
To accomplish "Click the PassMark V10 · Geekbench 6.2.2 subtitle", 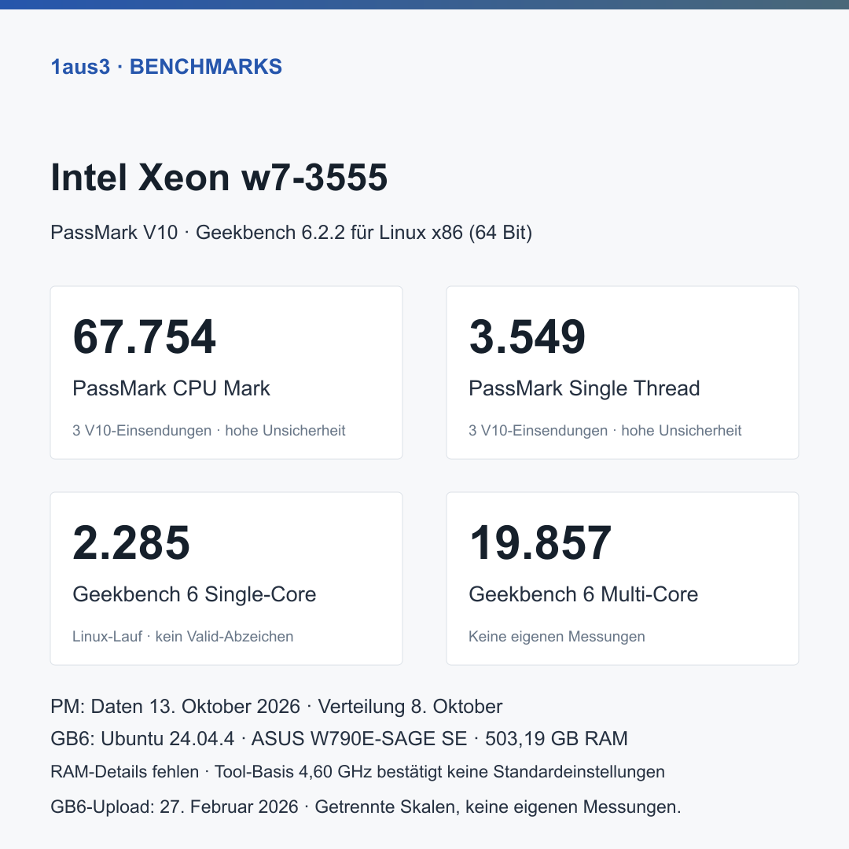I will (292, 232).
